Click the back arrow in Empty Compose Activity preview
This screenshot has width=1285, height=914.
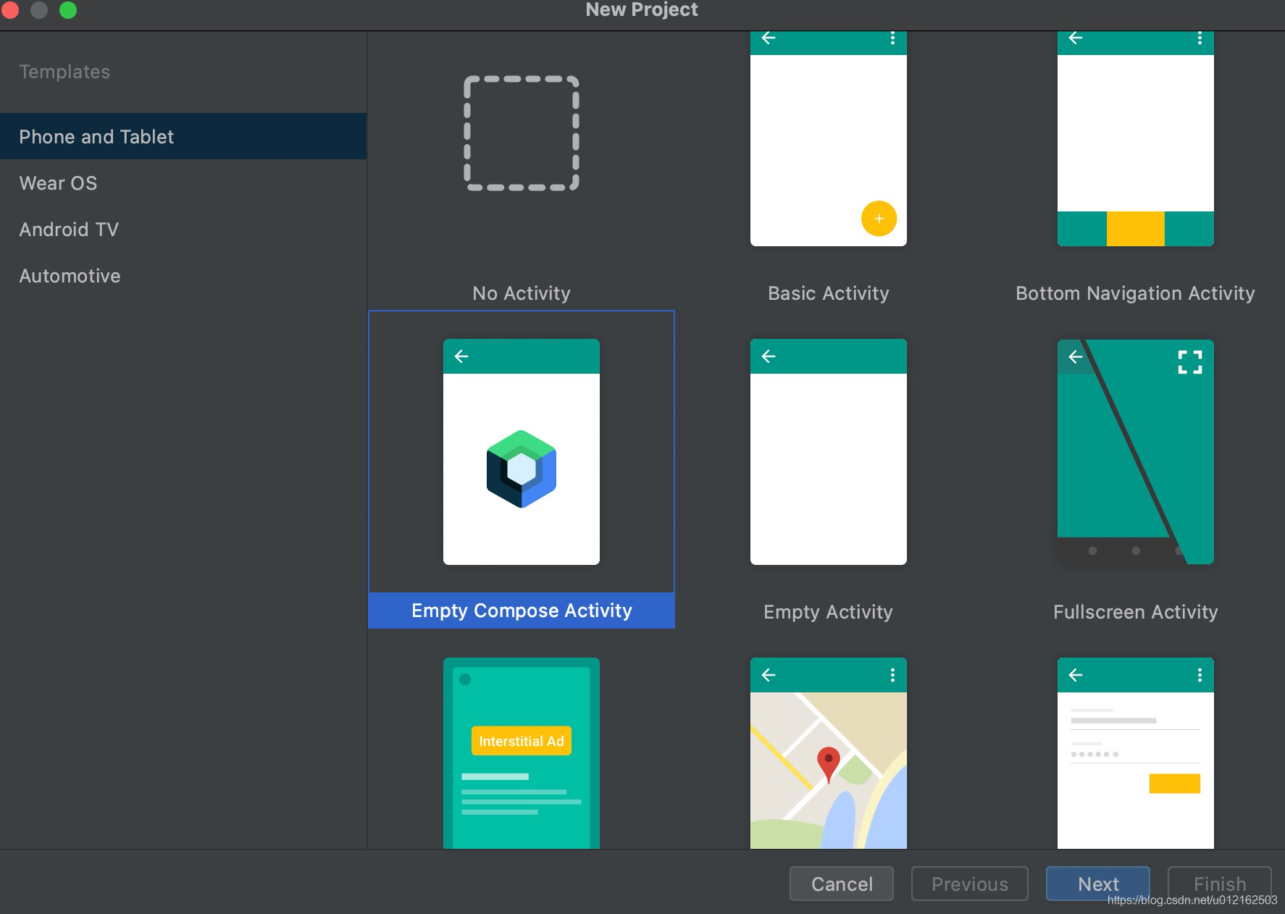tap(461, 356)
